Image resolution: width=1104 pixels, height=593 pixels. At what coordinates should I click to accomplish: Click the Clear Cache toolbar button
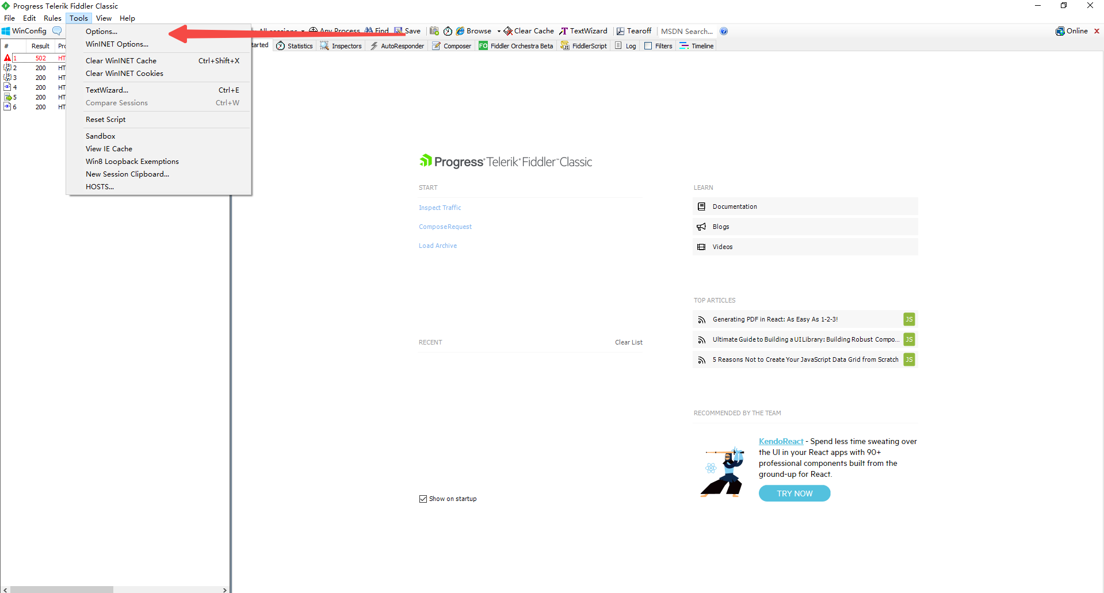click(529, 31)
